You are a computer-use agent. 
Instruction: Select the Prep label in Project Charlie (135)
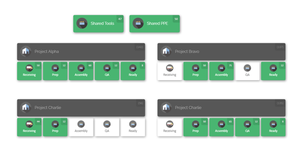[x=196, y=131]
